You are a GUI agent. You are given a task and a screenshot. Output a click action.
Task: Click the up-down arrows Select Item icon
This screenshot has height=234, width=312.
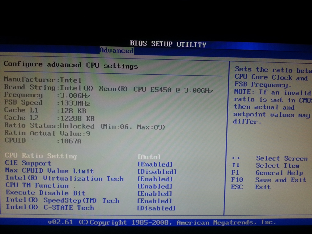click(x=236, y=165)
